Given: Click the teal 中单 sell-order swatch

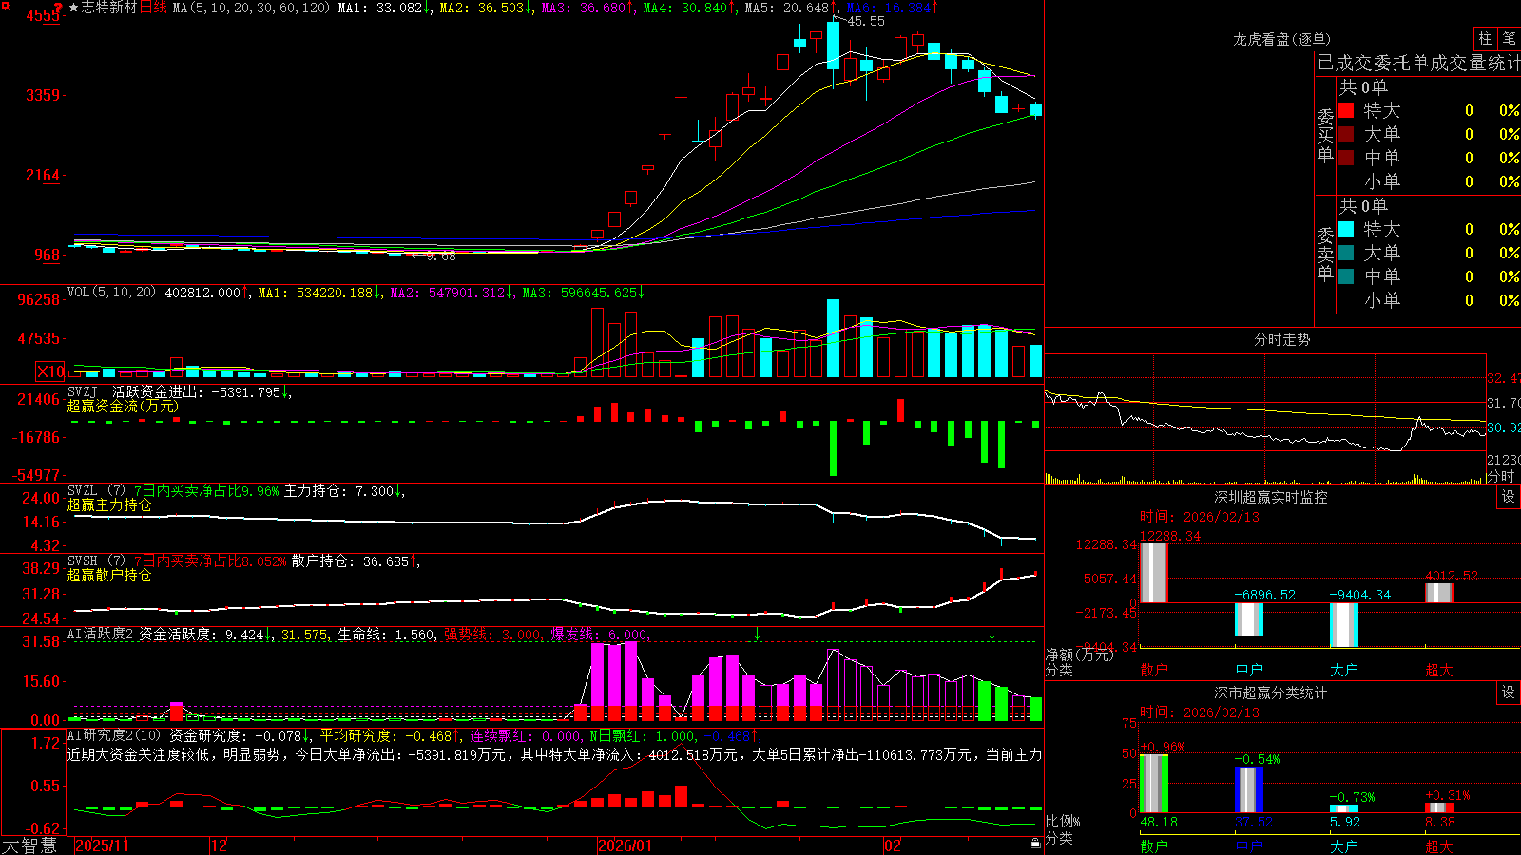Looking at the screenshot, I should [x=1346, y=276].
